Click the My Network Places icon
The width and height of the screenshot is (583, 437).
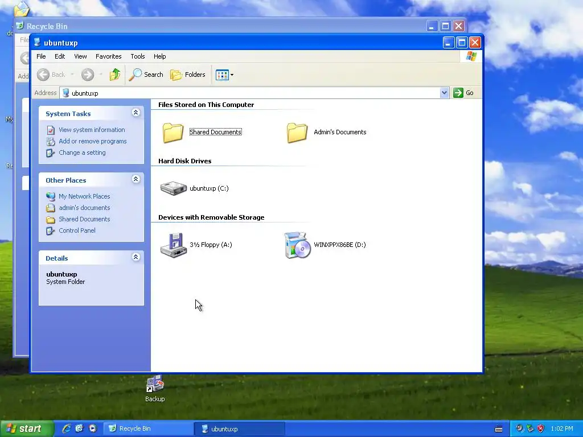pyautogui.click(x=51, y=196)
